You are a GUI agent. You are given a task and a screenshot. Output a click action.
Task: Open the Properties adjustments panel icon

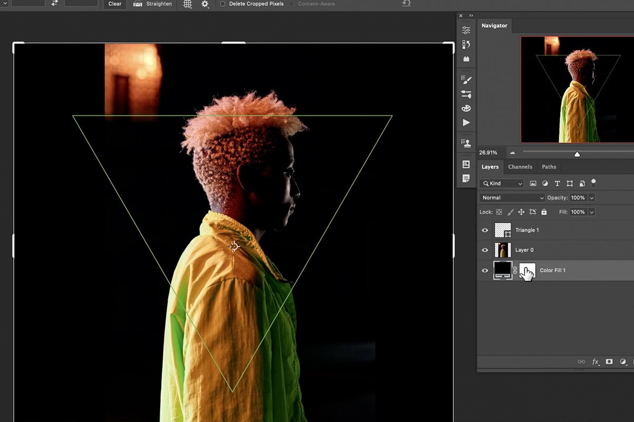click(x=466, y=30)
